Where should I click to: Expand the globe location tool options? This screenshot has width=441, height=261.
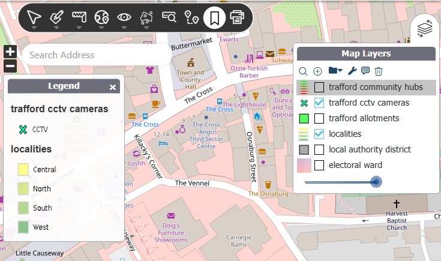tap(102, 17)
